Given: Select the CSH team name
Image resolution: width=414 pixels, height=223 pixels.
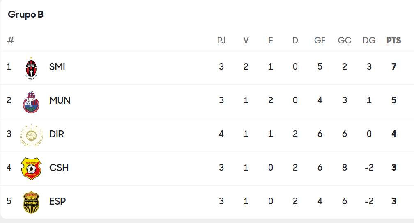Looking at the screenshot, I should [x=59, y=168].
